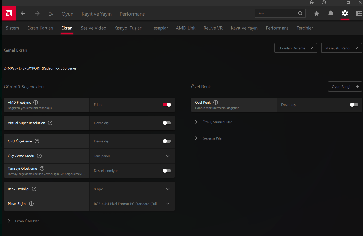The height and width of the screenshot is (236, 363).
Task: Open Performans settings tab
Action: point(277,28)
